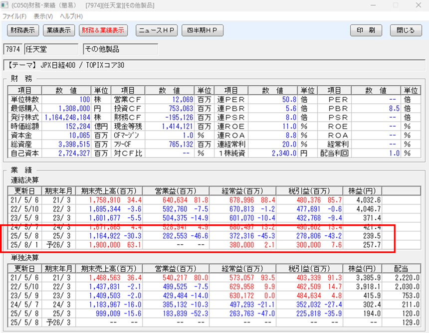Screen dimensions: 429x333
Task: Click the 連結決算 期末売上高 column header
Action: point(109,191)
